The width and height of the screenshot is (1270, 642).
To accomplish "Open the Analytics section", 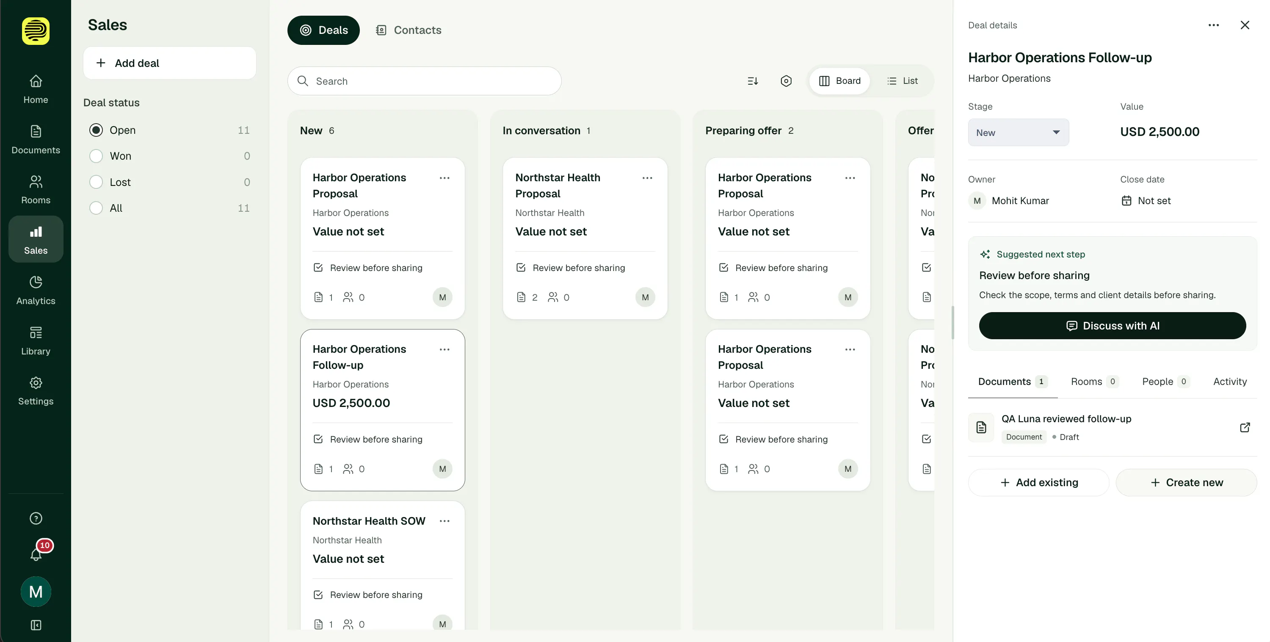I will (36, 291).
